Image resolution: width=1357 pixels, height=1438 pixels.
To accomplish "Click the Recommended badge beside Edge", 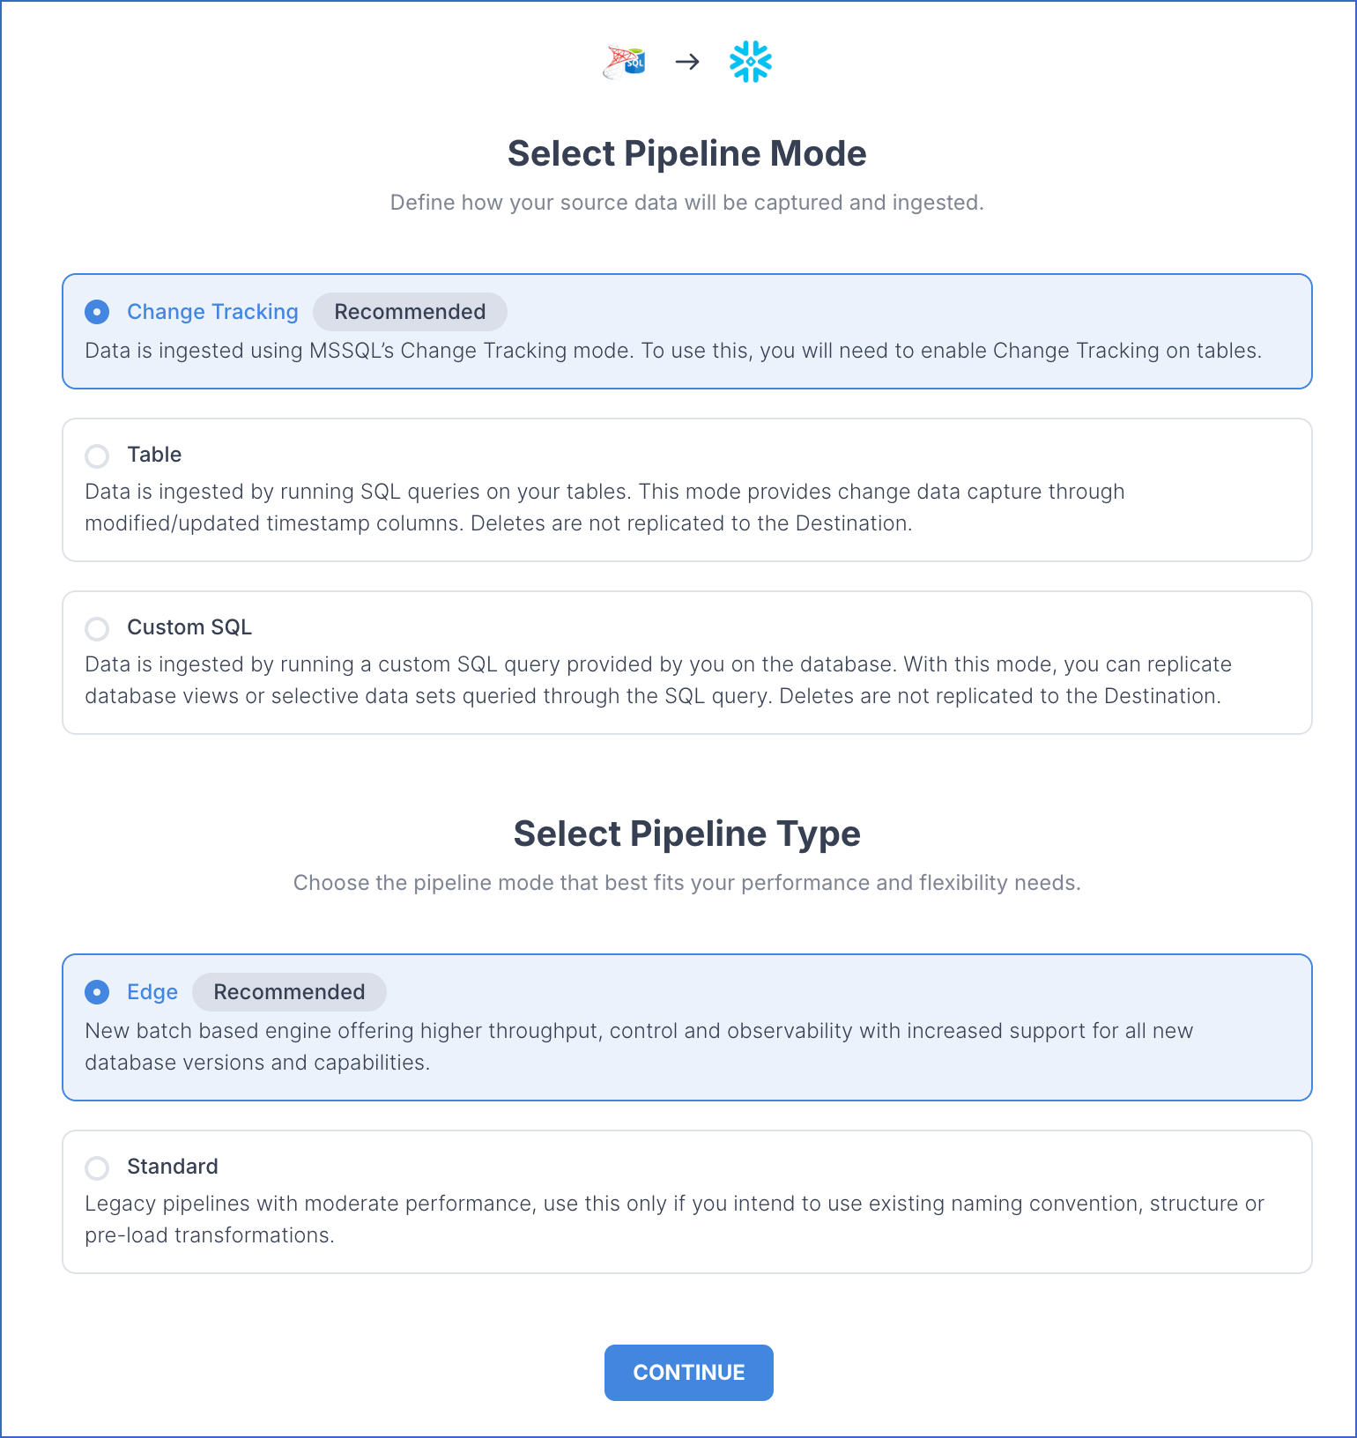I will 289,992.
